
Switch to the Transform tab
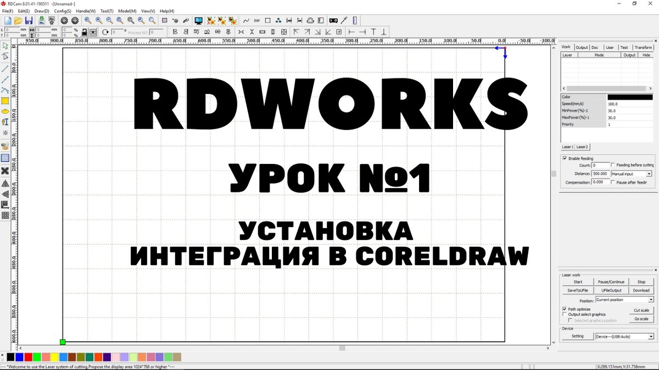click(x=643, y=48)
